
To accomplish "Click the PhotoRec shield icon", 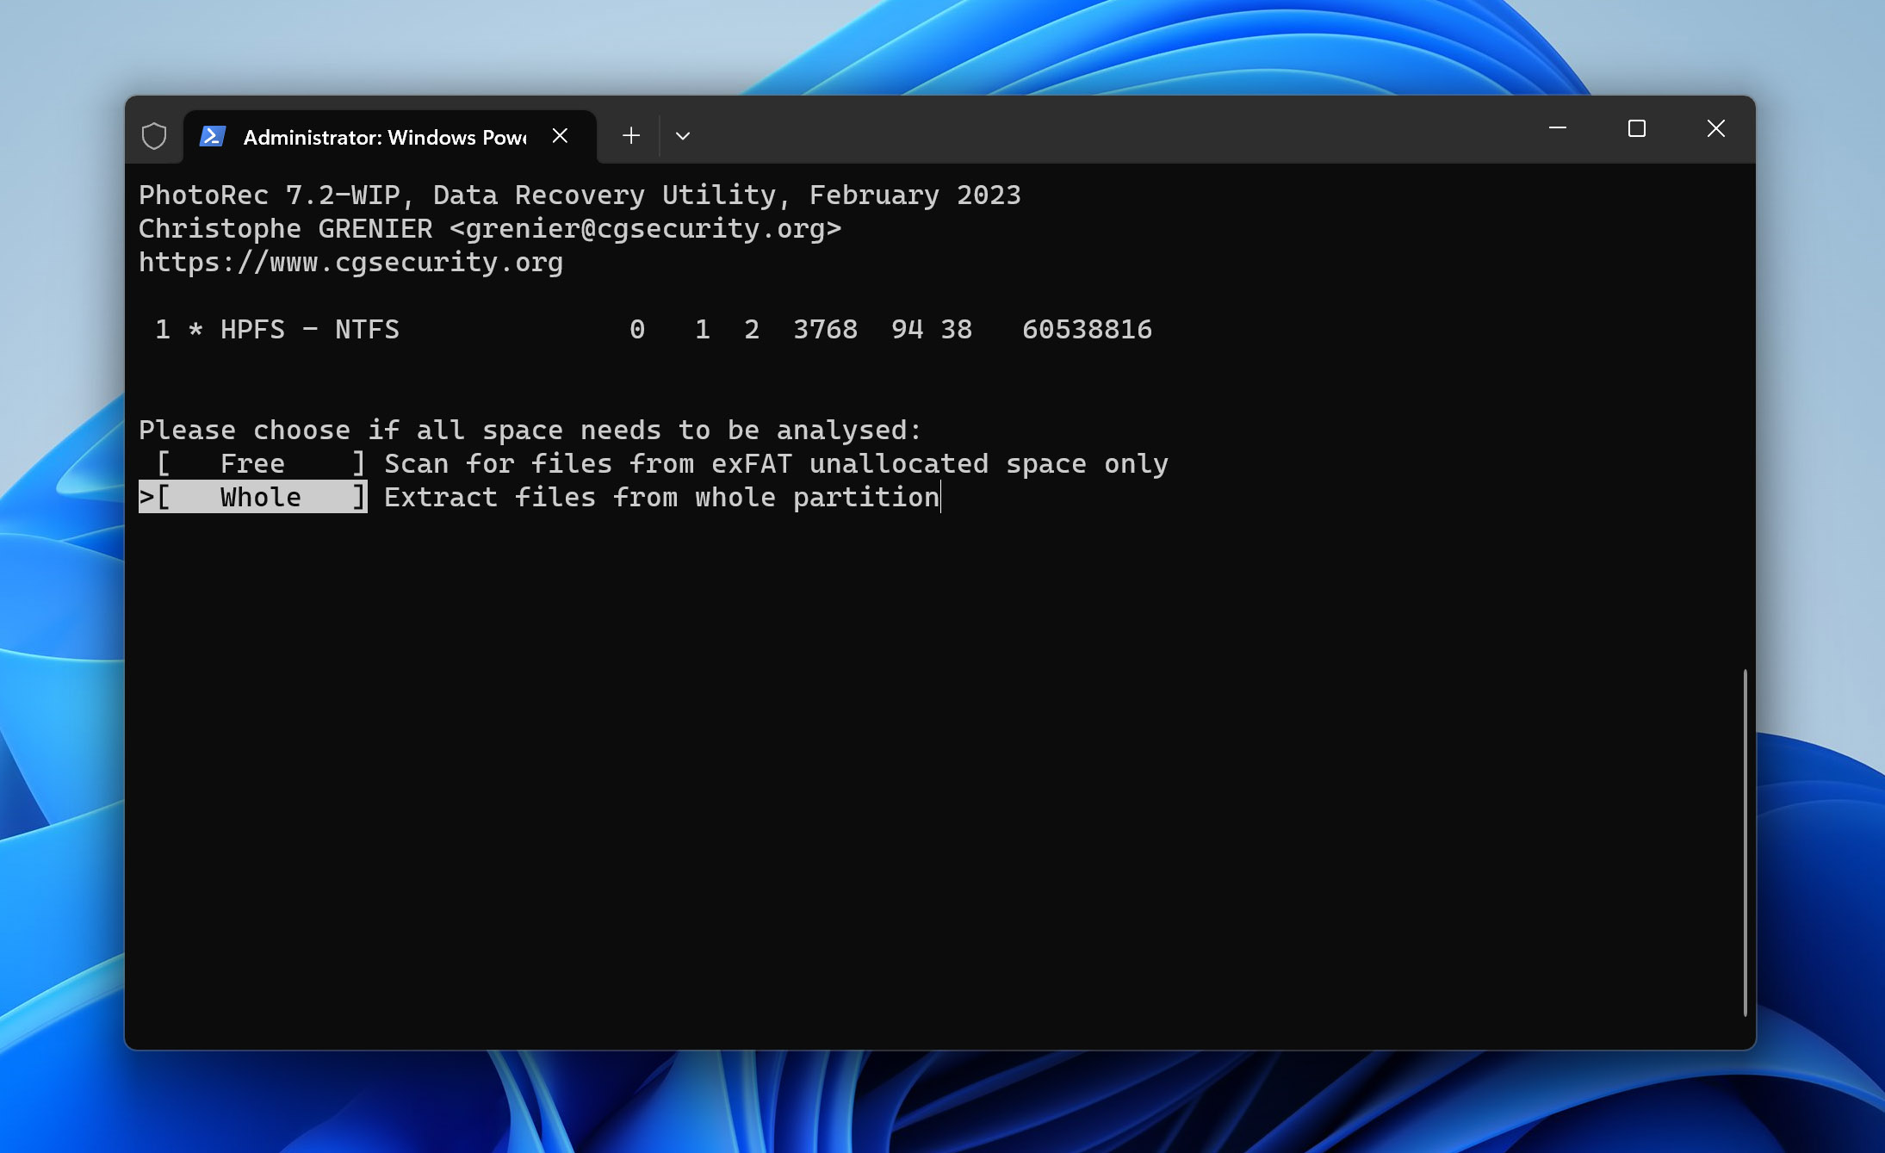I will tap(152, 134).
